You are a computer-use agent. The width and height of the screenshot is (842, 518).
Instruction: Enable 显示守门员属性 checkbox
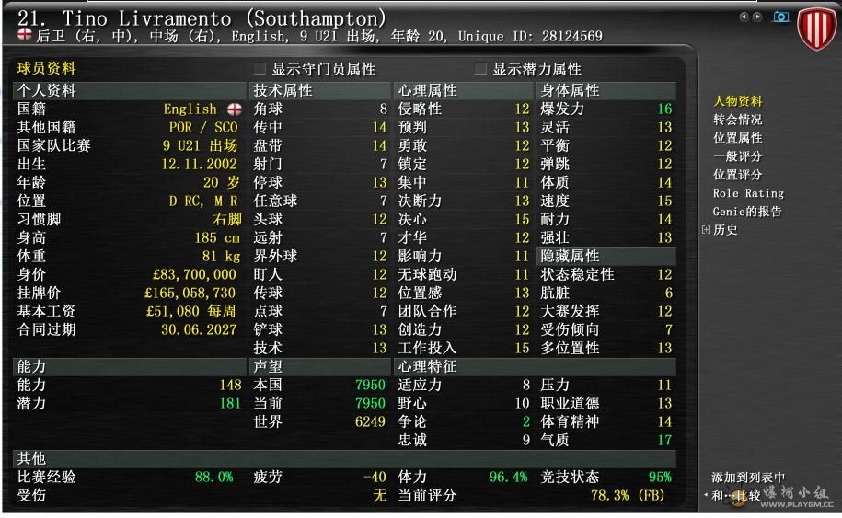point(260,68)
